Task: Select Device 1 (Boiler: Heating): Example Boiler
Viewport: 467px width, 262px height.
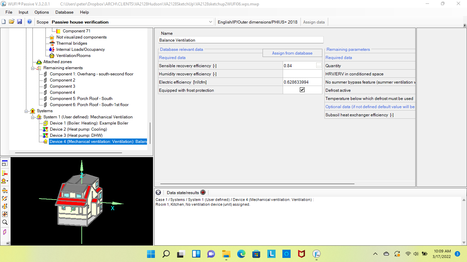Action: [x=90, y=123]
